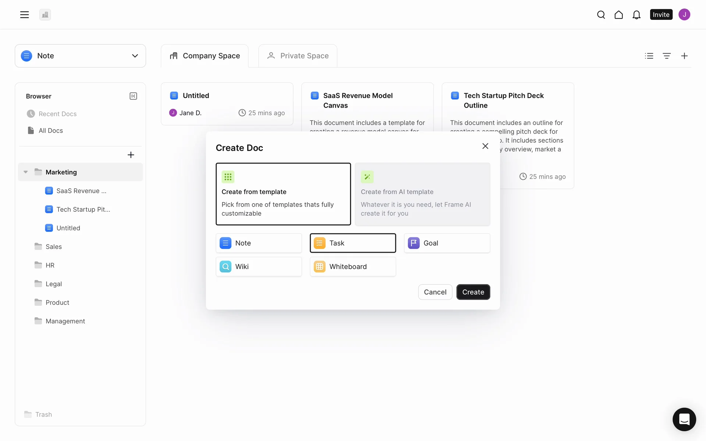Switch to list view icon
The image size is (706, 441).
coord(649,56)
